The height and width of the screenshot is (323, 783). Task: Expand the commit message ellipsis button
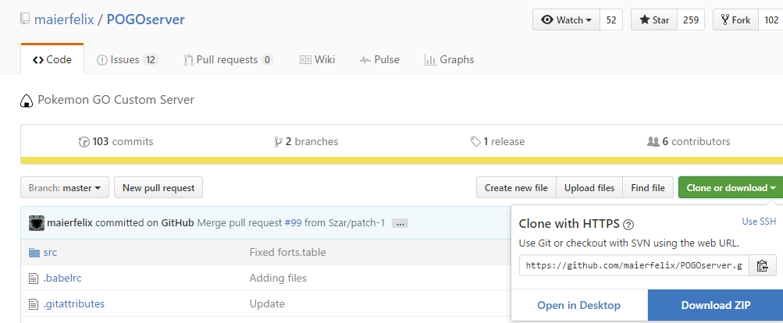pyautogui.click(x=400, y=223)
